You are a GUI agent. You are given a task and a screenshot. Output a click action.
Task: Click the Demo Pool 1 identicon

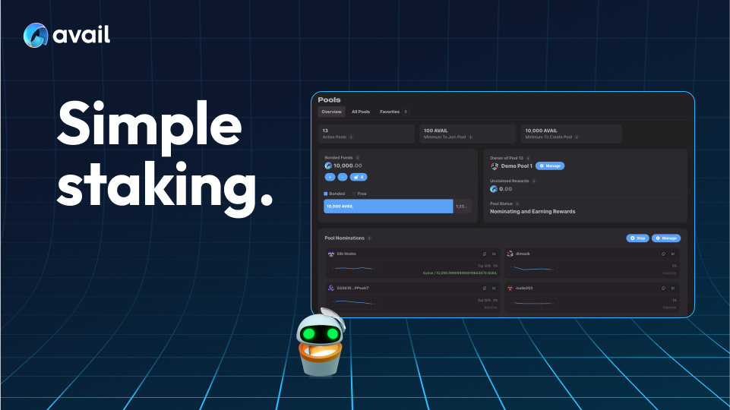[x=495, y=166]
